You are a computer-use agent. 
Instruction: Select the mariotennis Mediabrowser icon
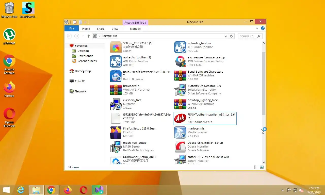coord(180,133)
